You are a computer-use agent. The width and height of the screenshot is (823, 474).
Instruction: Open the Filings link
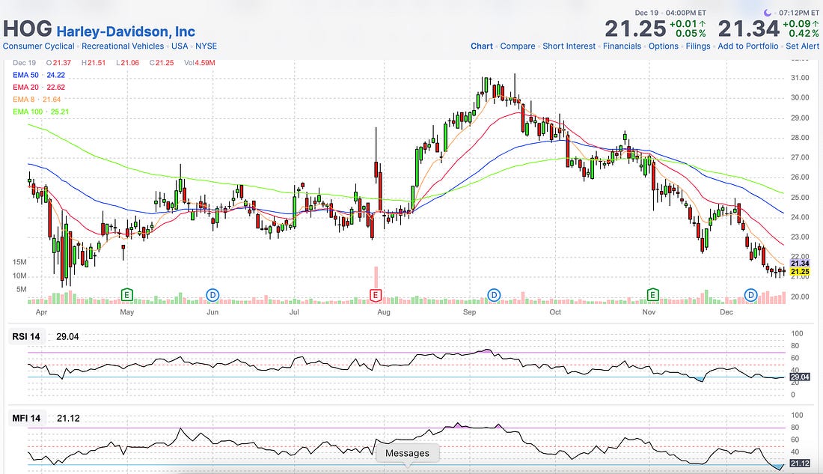698,46
